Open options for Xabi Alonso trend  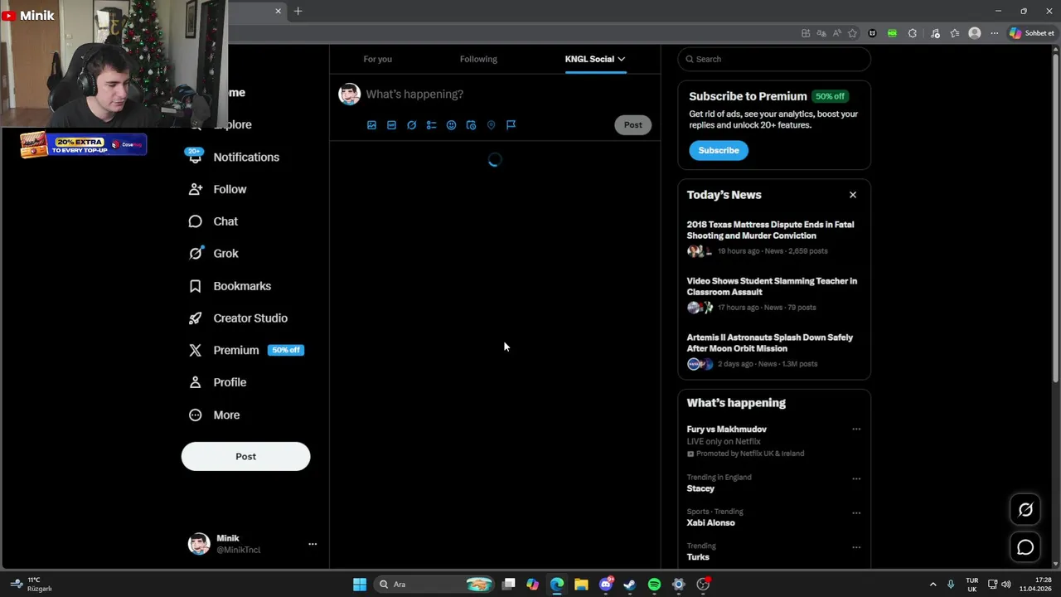(x=856, y=512)
